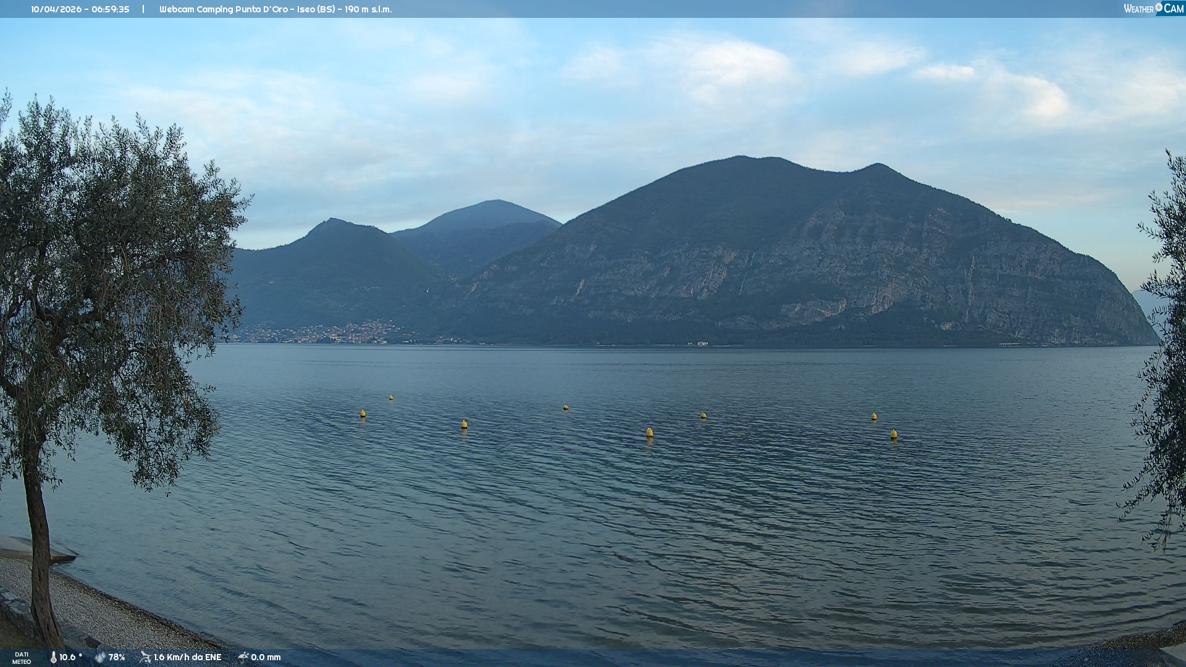Click the wind vane speed icon
The width and height of the screenshot is (1186, 667).
(145, 657)
